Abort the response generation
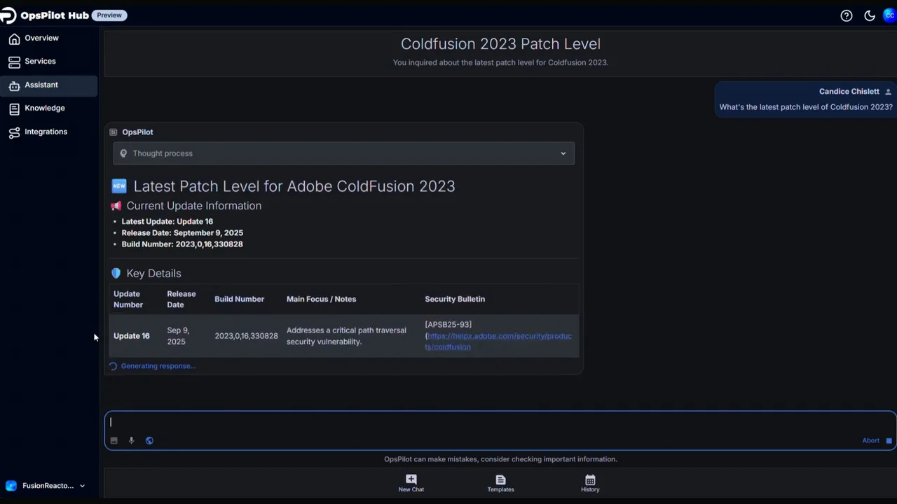 (877, 440)
